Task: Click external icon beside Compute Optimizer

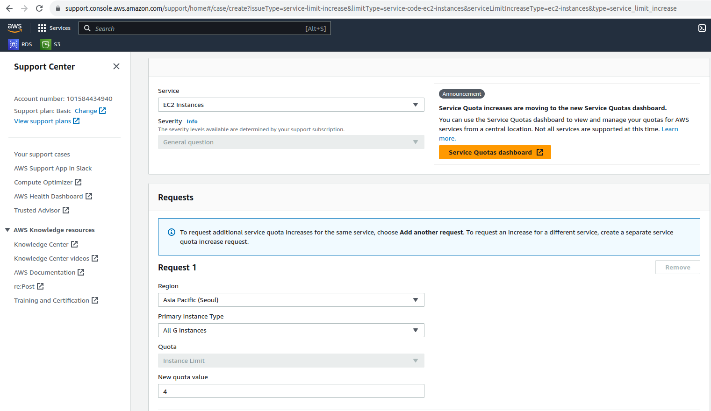Action: [78, 182]
